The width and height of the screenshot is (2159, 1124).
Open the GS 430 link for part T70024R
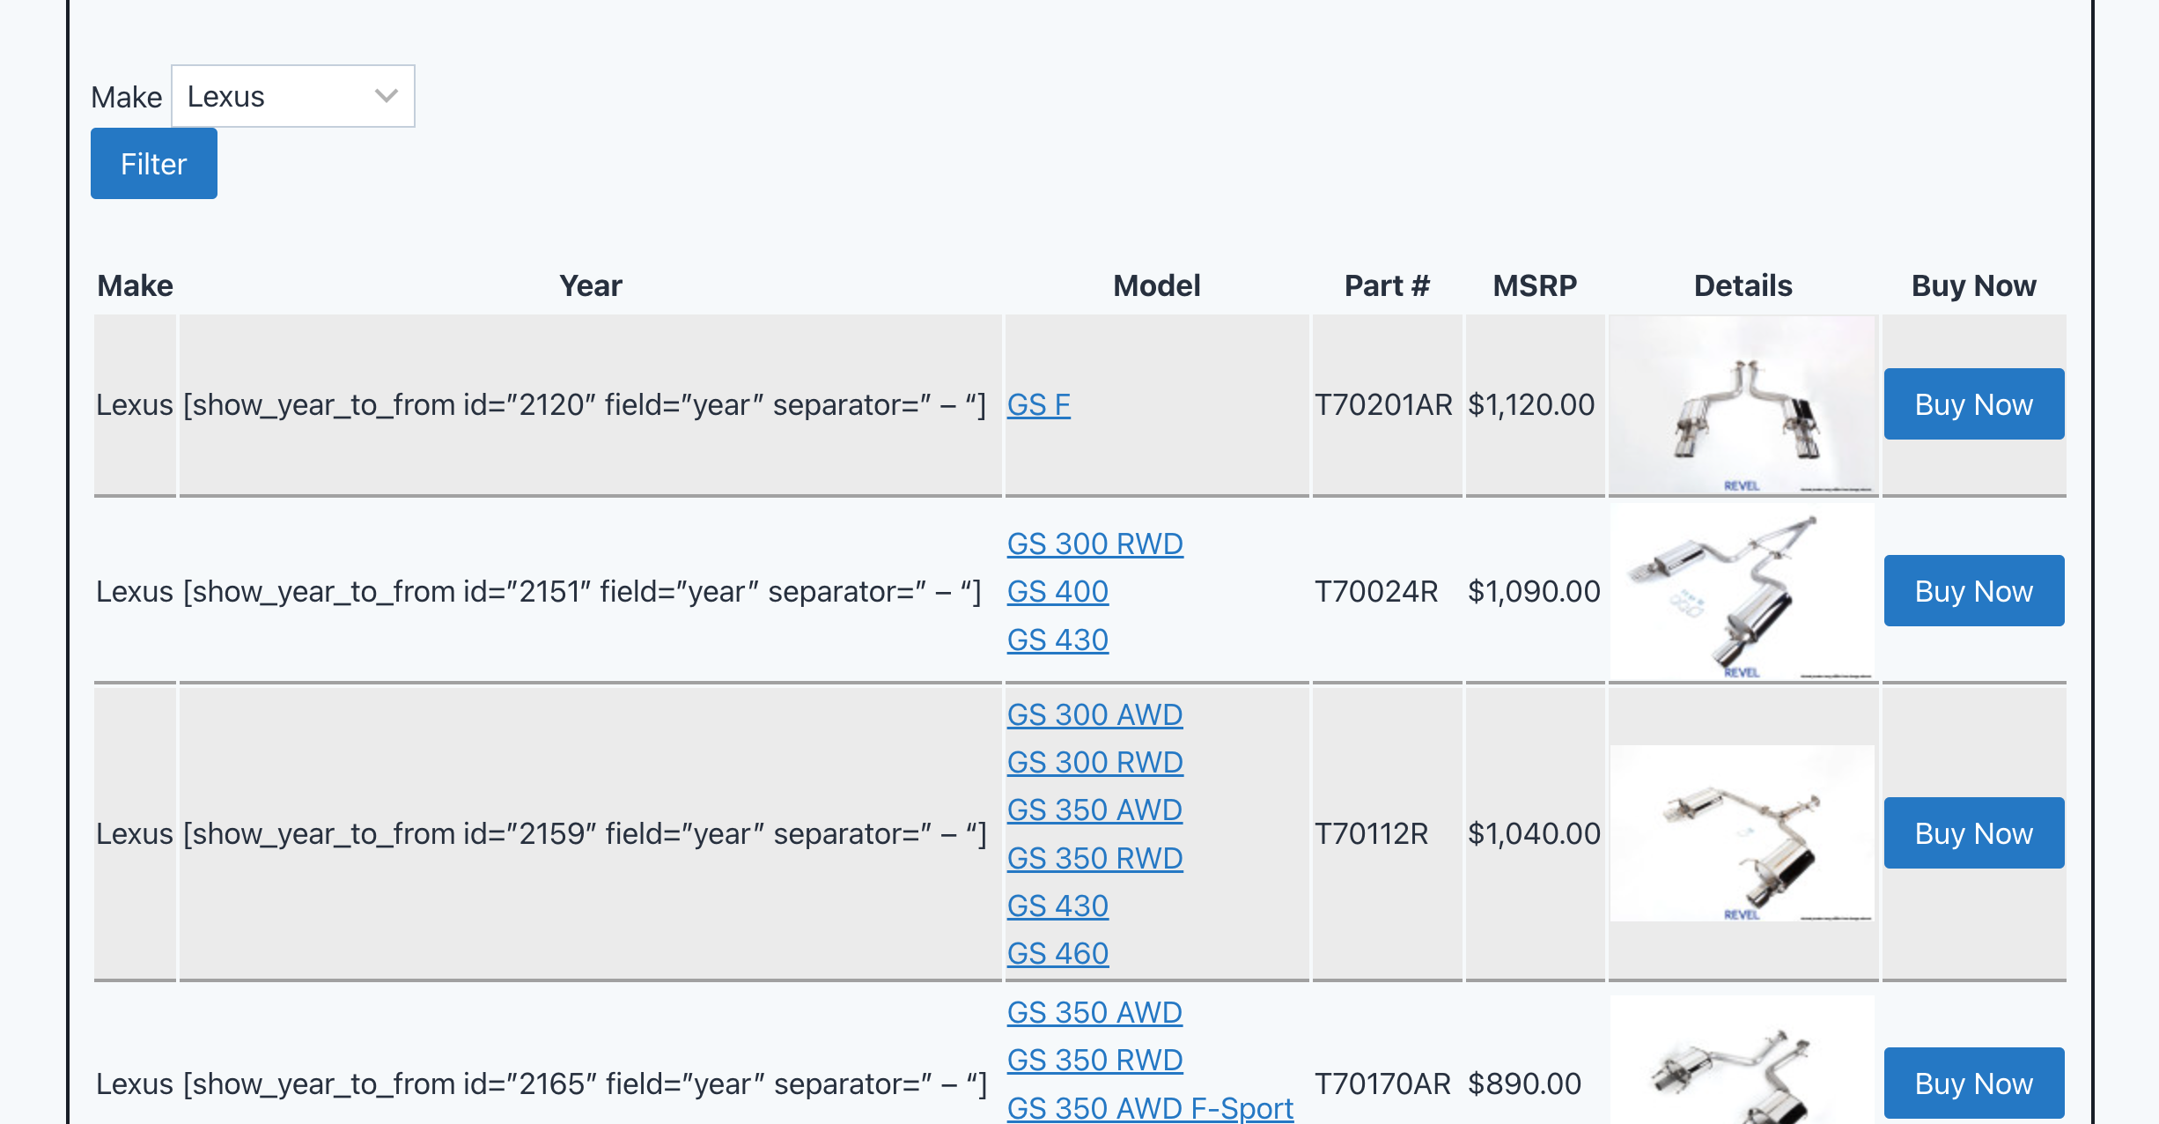click(x=1058, y=640)
